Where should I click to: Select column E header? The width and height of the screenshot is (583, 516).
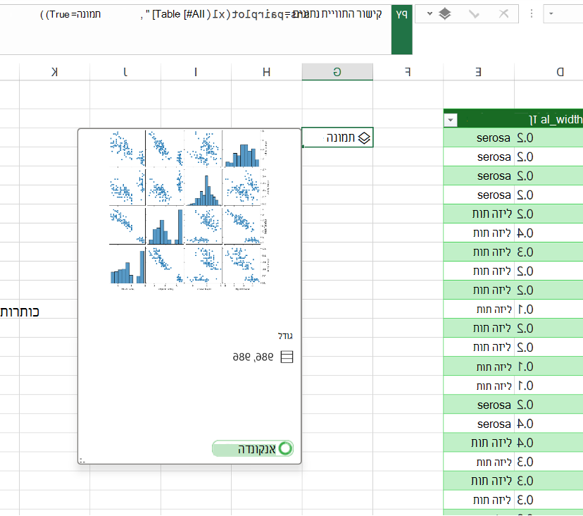point(479,72)
